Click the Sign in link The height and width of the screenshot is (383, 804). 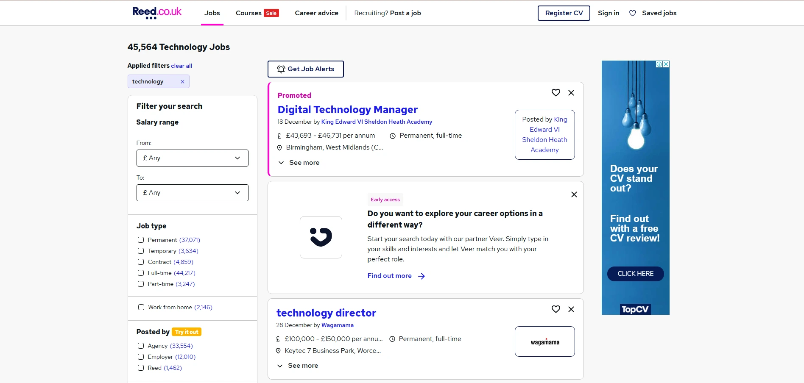(609, 13)
